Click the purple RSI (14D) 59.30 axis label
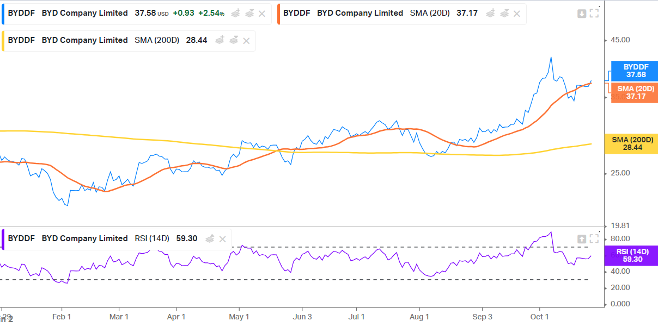658x327 pixels. tap(631, 255)
